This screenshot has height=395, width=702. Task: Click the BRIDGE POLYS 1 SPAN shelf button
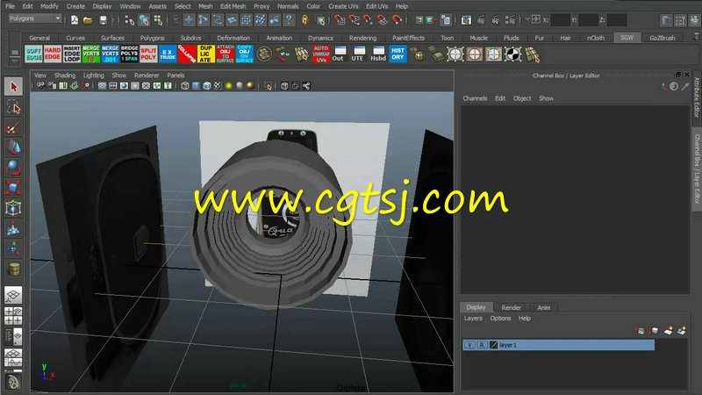coord(129,54)
